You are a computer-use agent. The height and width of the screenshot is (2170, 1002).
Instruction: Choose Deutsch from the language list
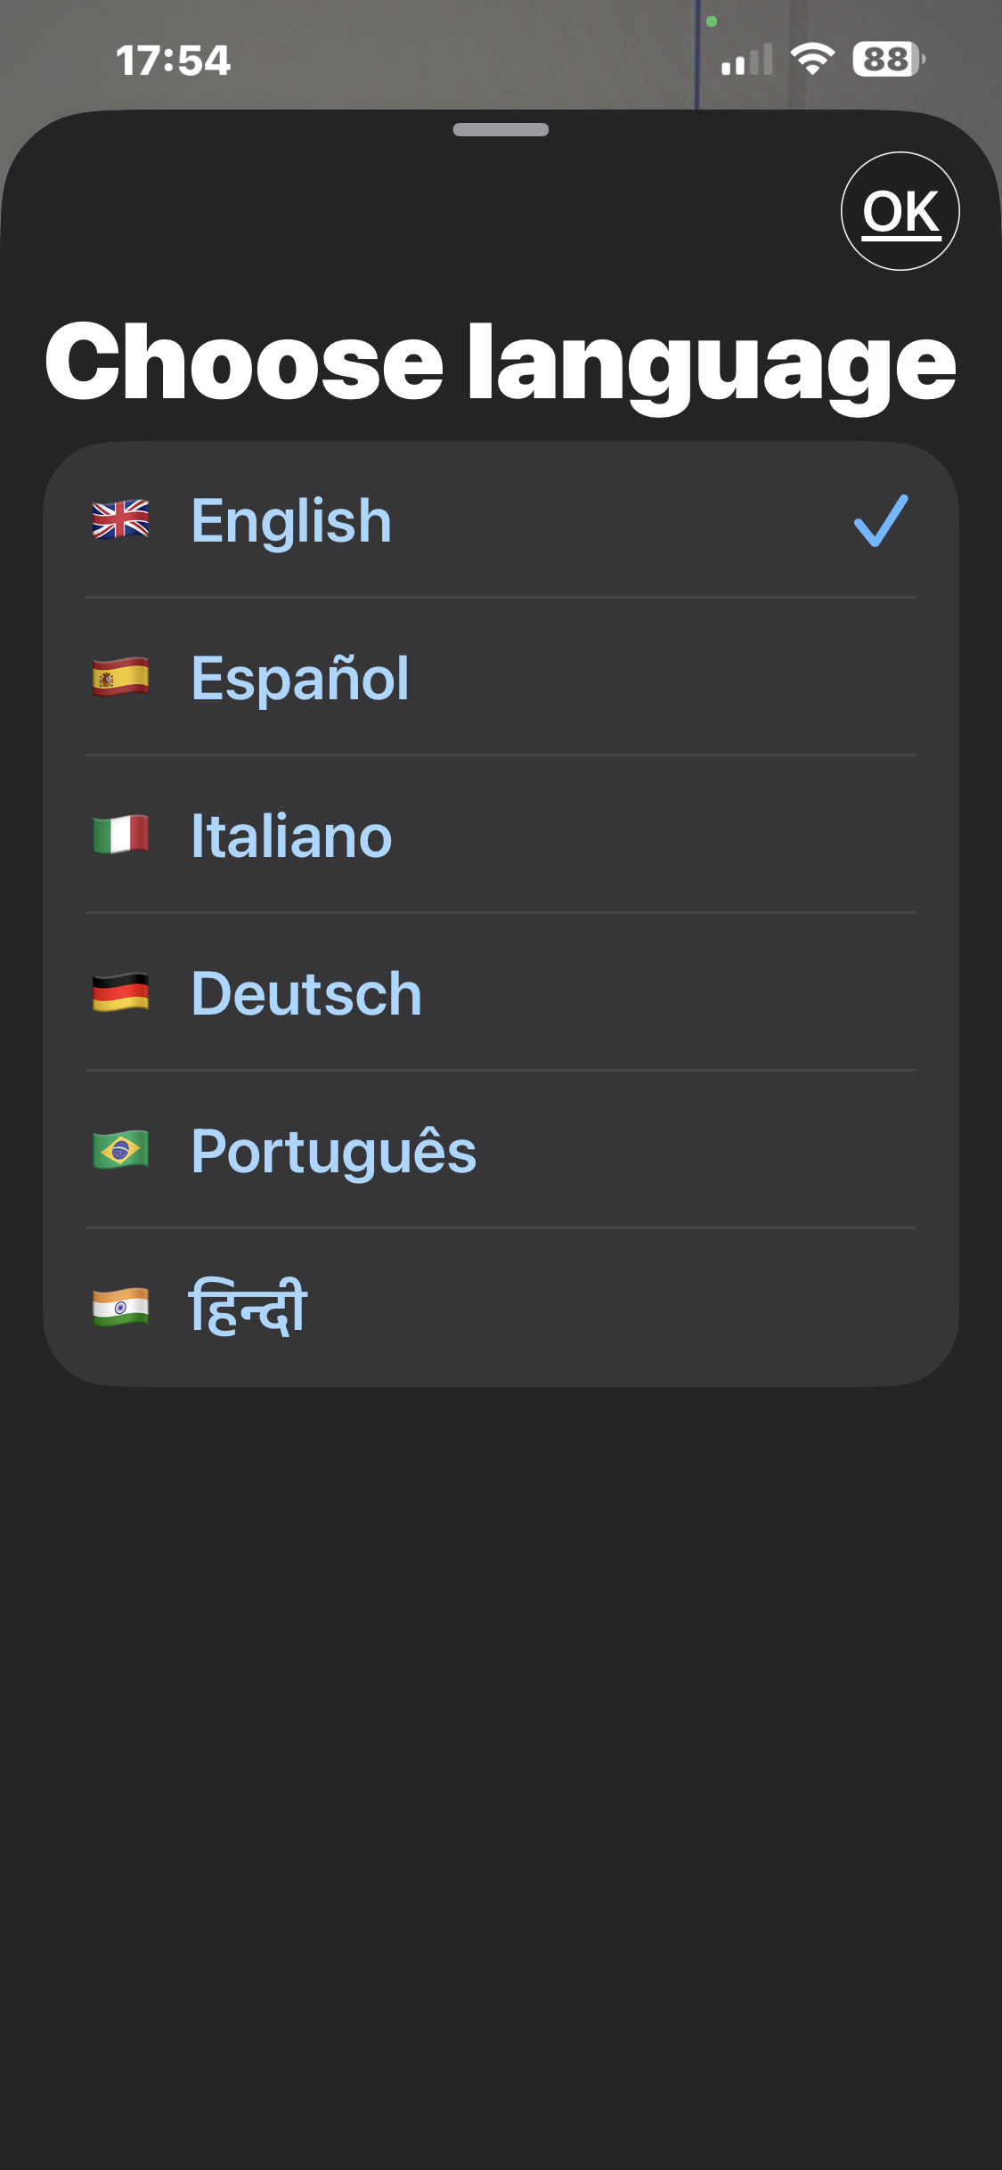[x=307, y=993]
